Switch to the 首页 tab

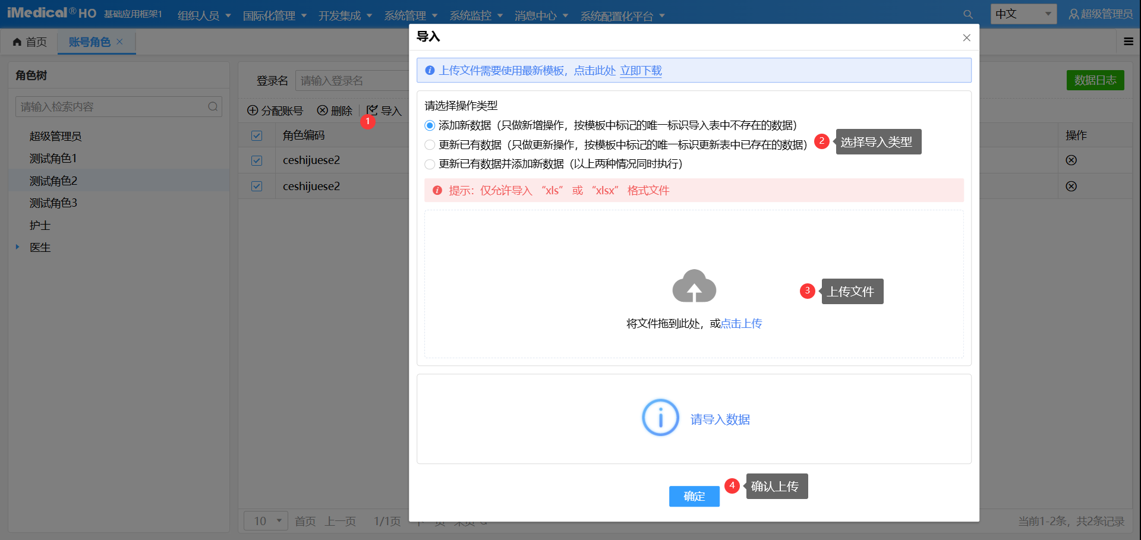[x=30, y=42]
